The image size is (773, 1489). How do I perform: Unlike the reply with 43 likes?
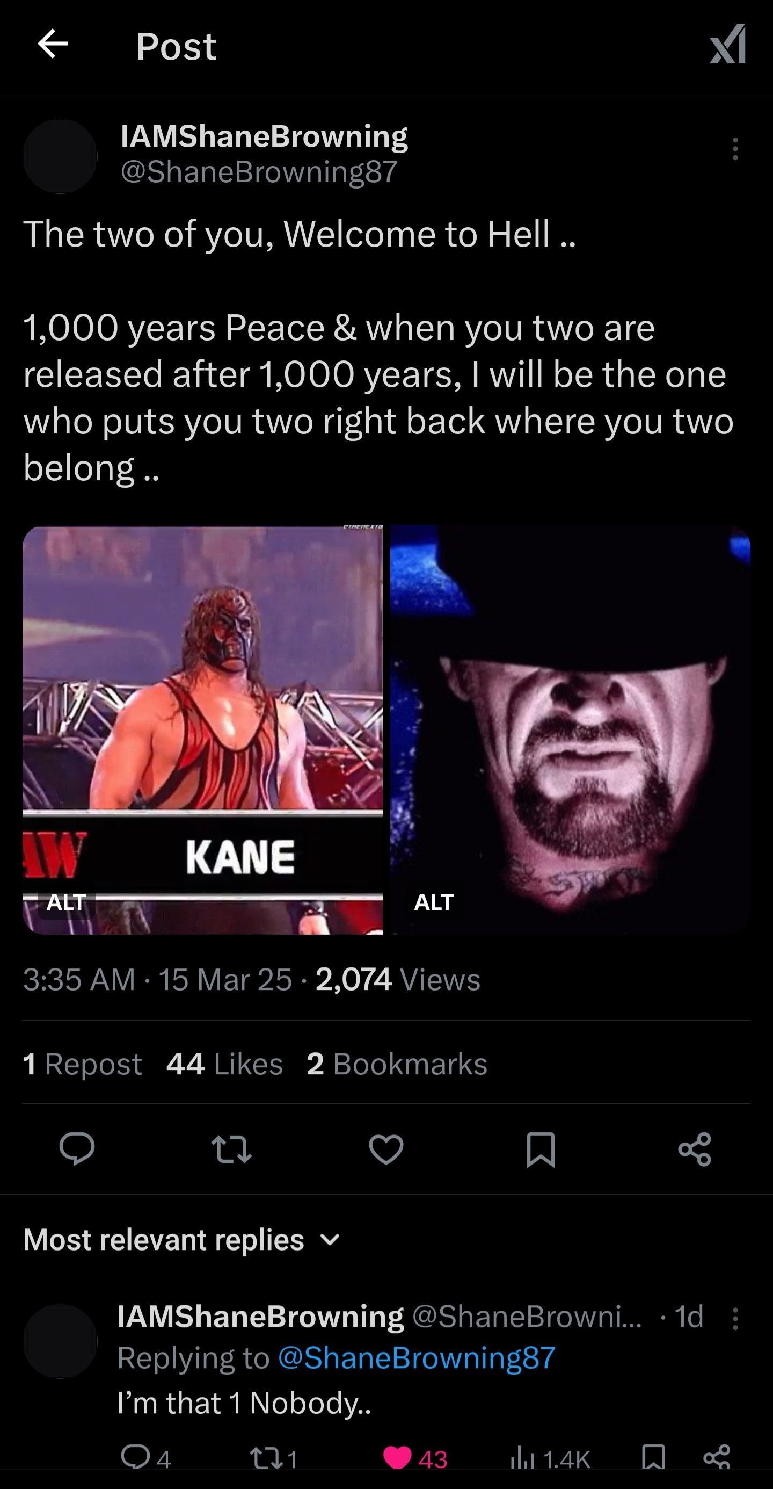click(397, 1458)
